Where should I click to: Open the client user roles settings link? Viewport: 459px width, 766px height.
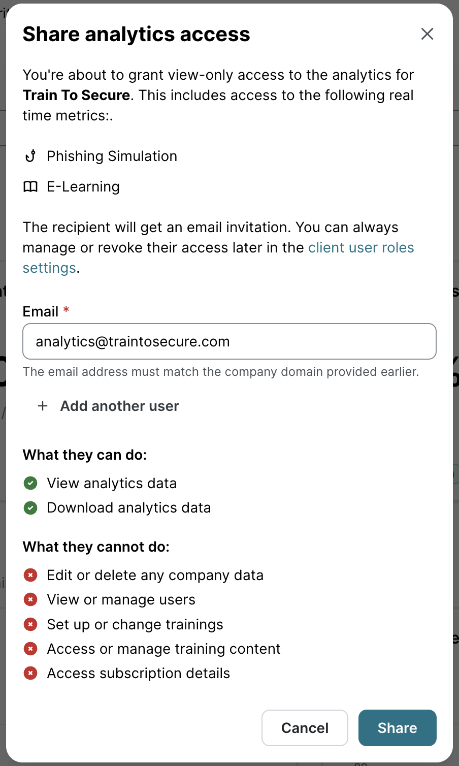[x=360, y=247]
